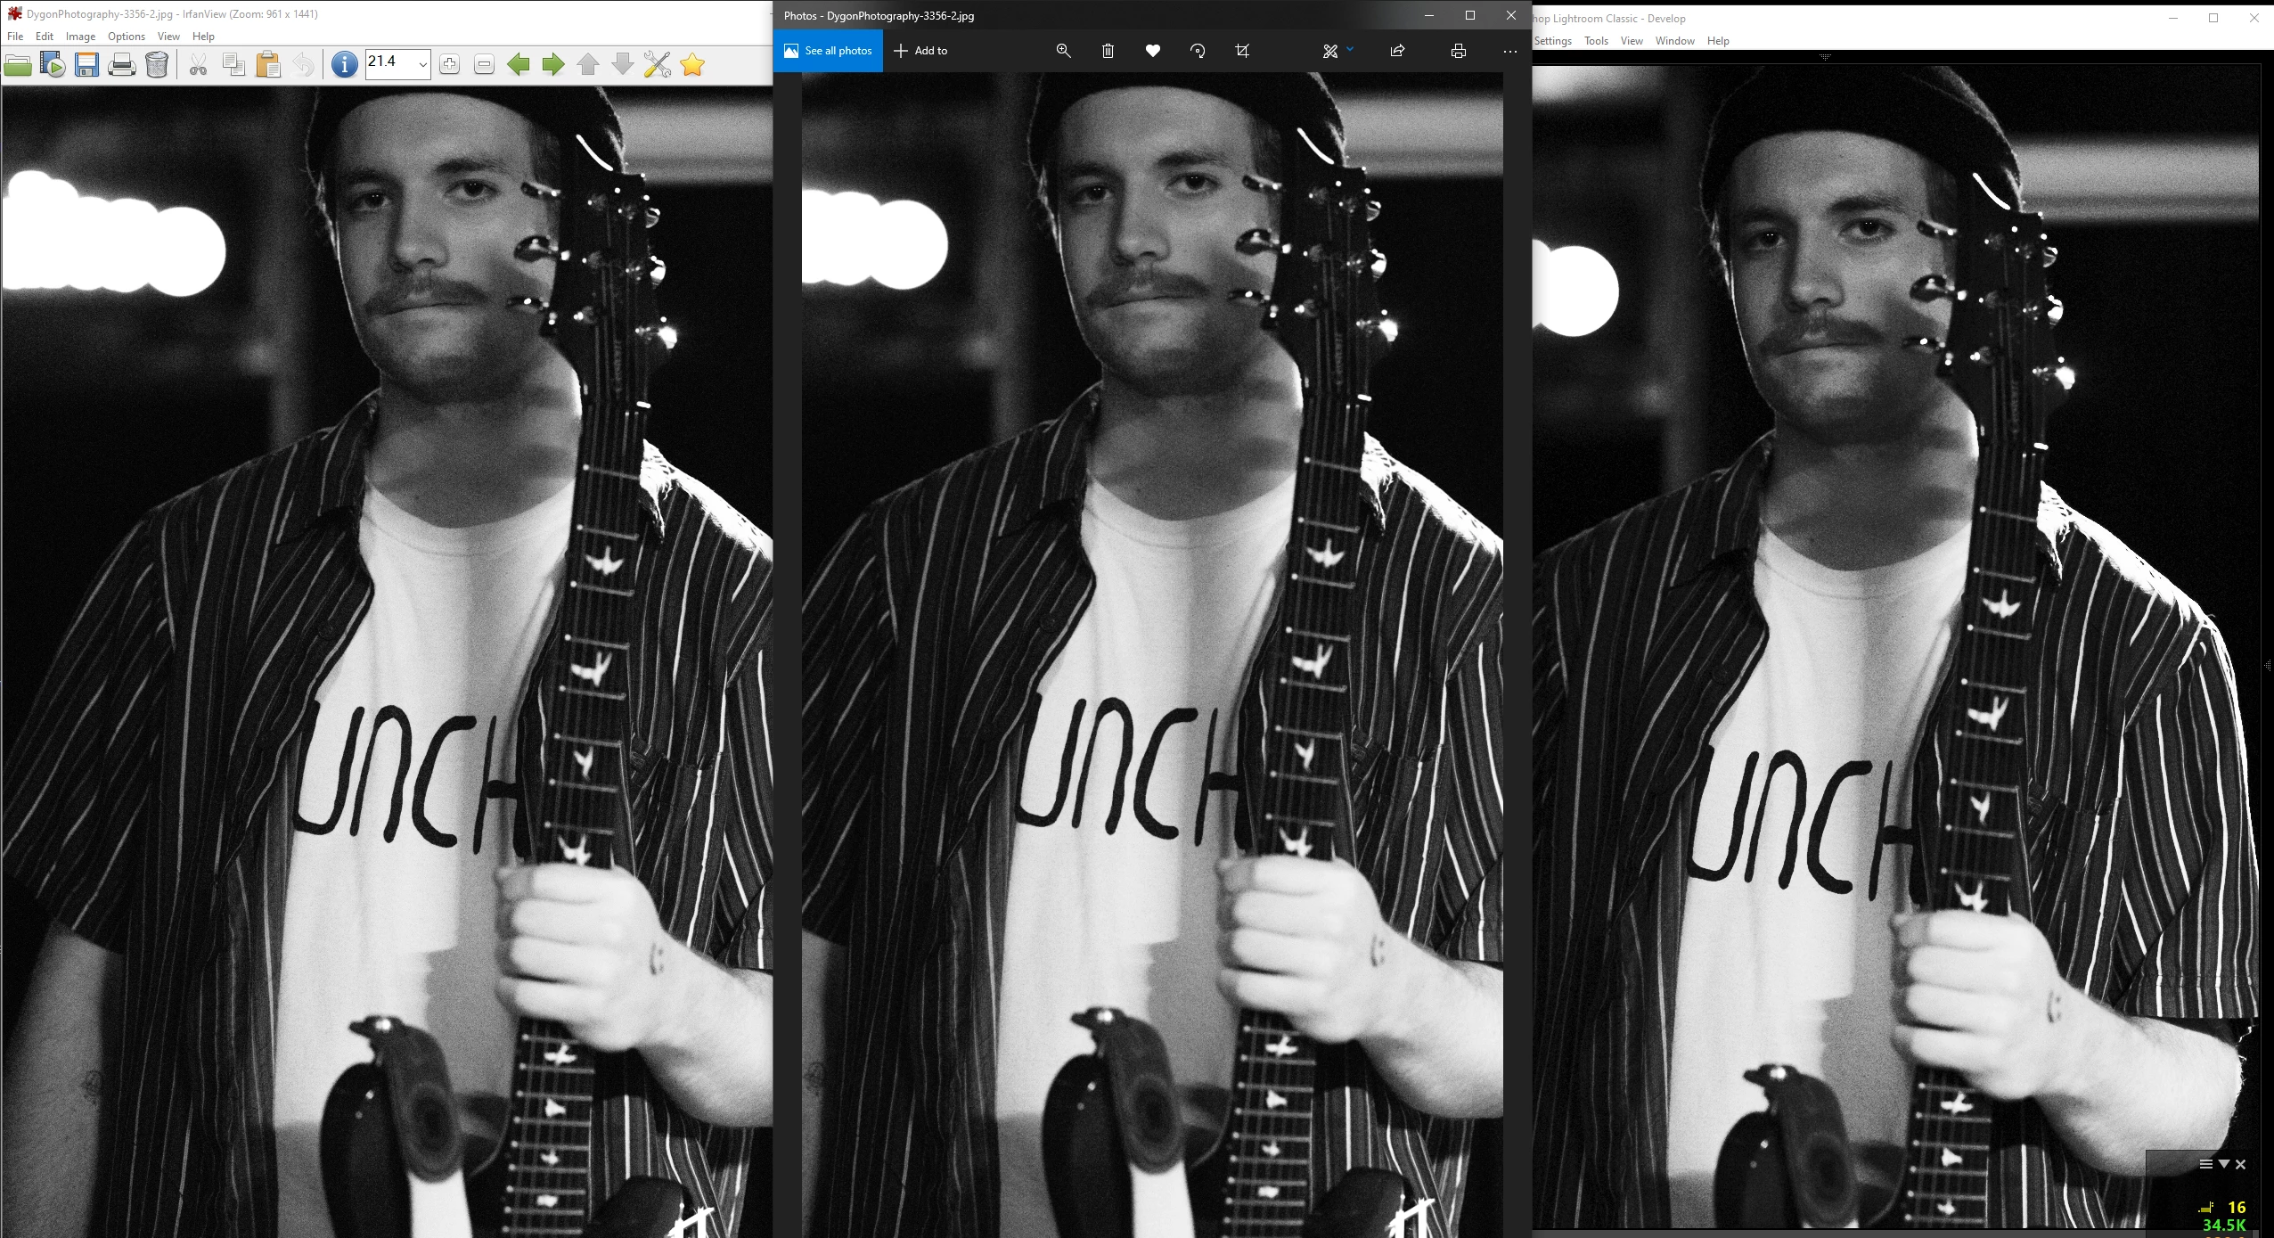This screenshot has height=1238, width=2274.
Task: Open IrfanView settings wrench icon
Action: pos(657,64)
